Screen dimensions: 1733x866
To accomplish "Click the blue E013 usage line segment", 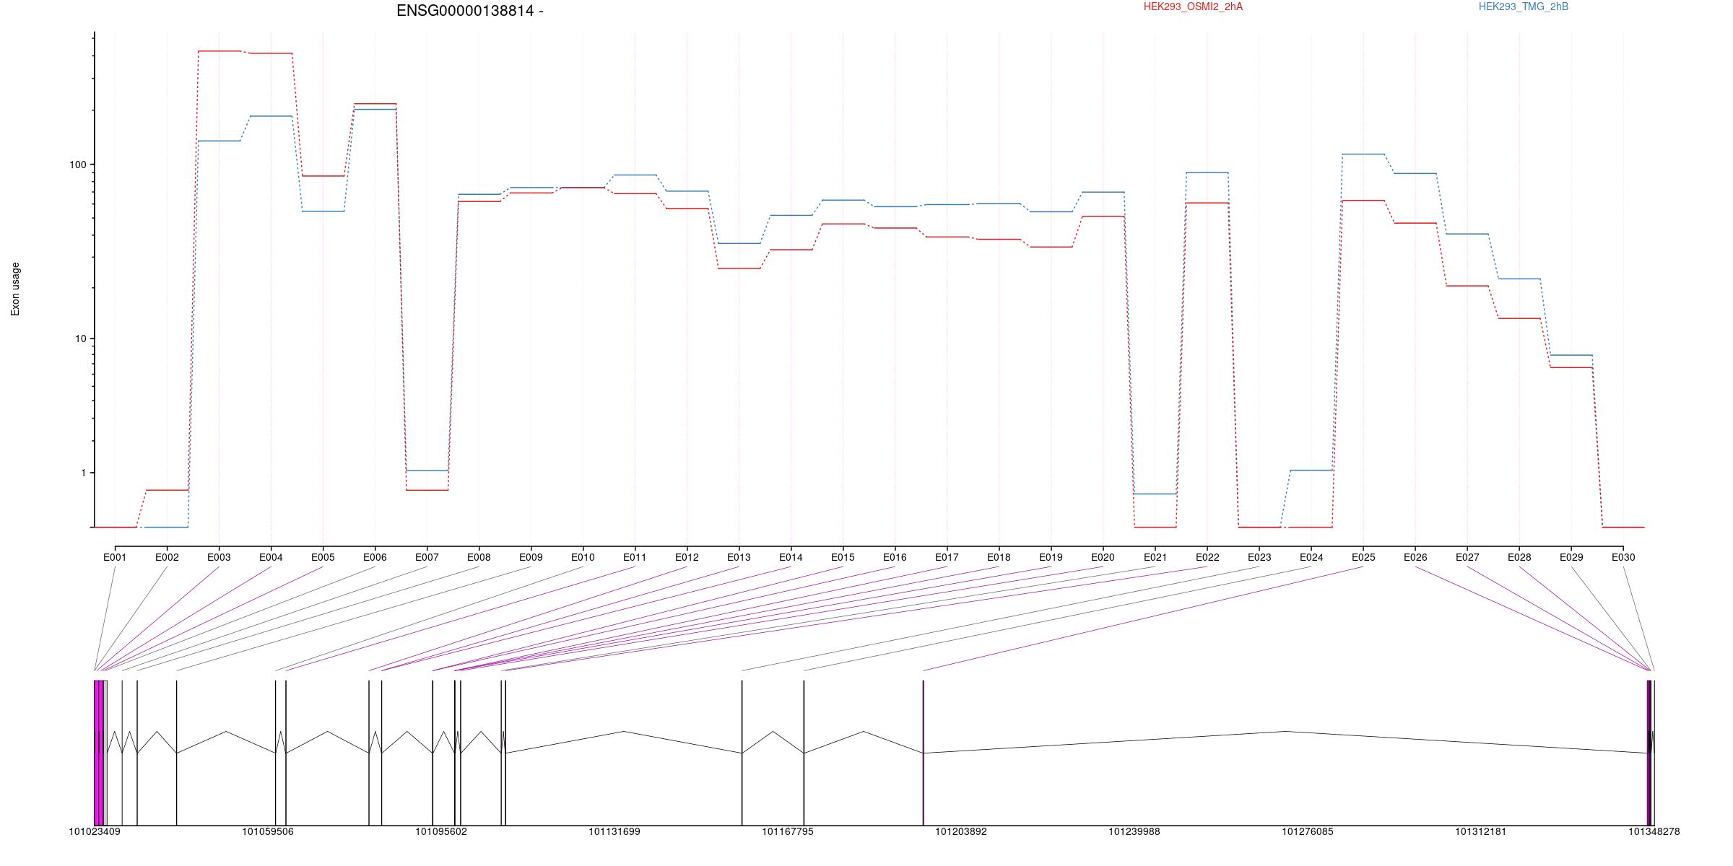I will click(739, 244).
